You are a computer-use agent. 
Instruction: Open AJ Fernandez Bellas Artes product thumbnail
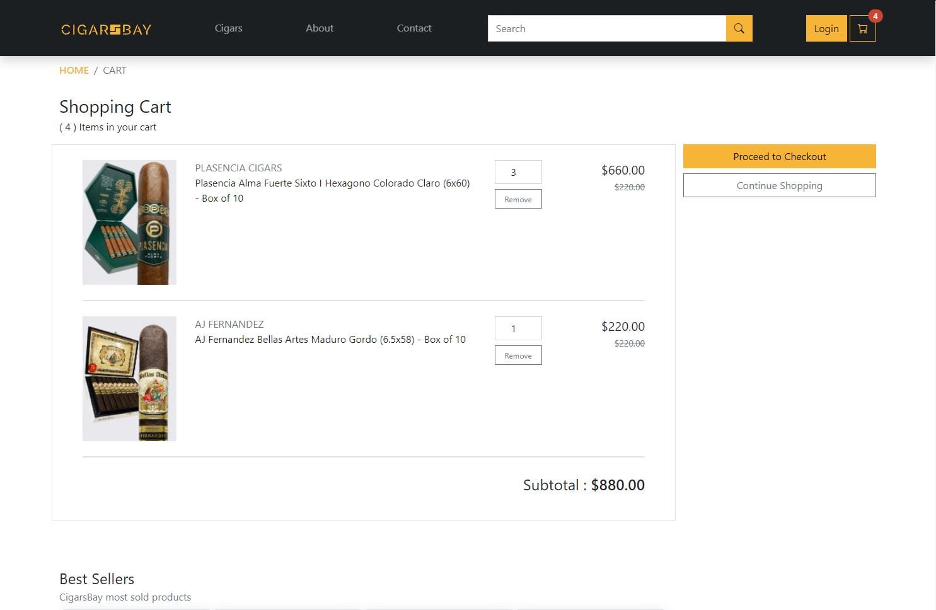pyautogui.click(x=129, y=379)
